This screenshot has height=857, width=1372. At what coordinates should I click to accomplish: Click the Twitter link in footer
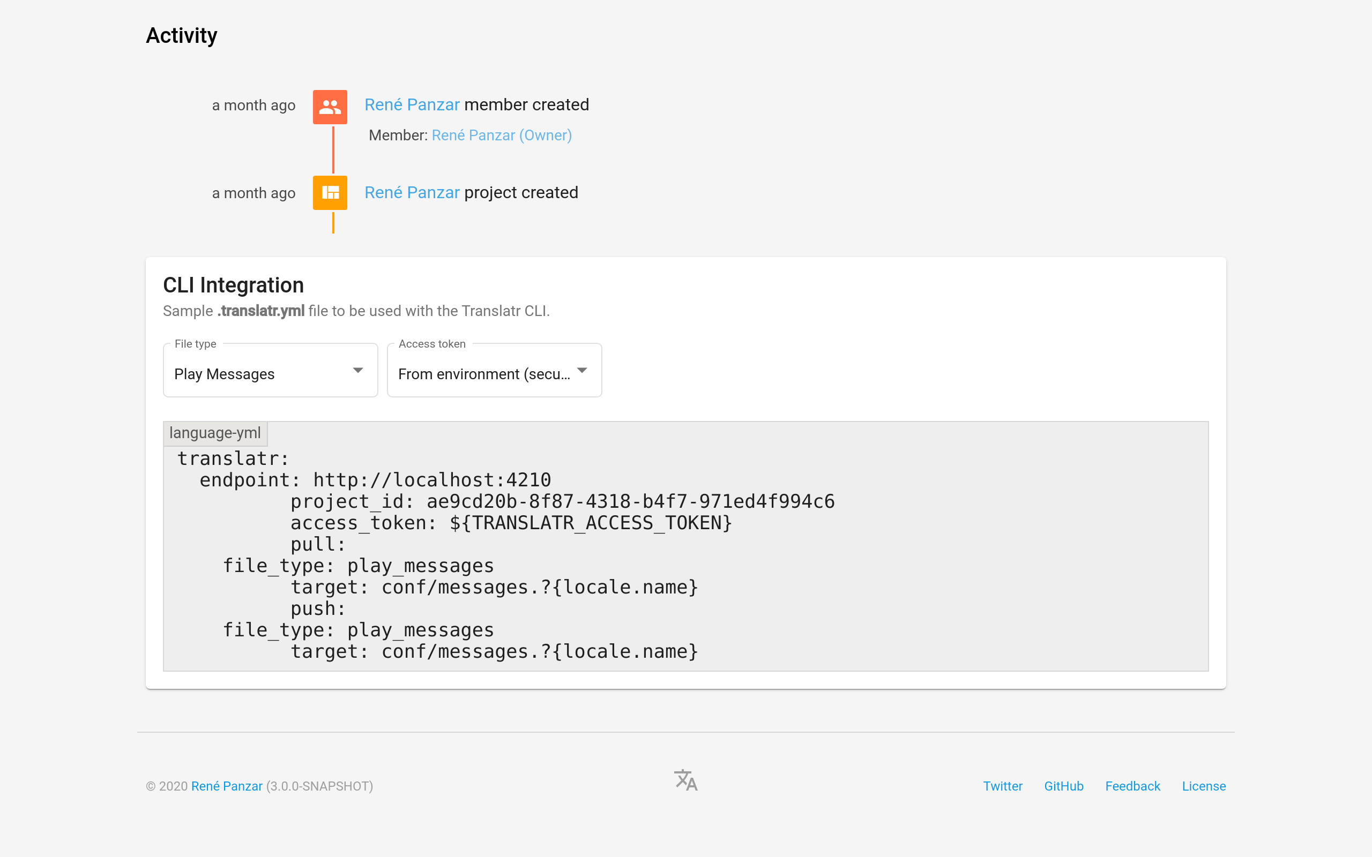pos(1003,786)
